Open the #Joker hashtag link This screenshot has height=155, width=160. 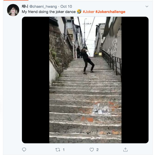89,12
